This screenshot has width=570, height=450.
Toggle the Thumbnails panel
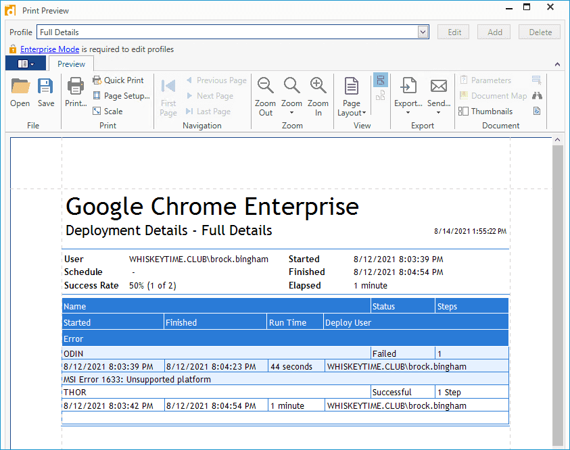pyautogui.click(x=485, y=111)
